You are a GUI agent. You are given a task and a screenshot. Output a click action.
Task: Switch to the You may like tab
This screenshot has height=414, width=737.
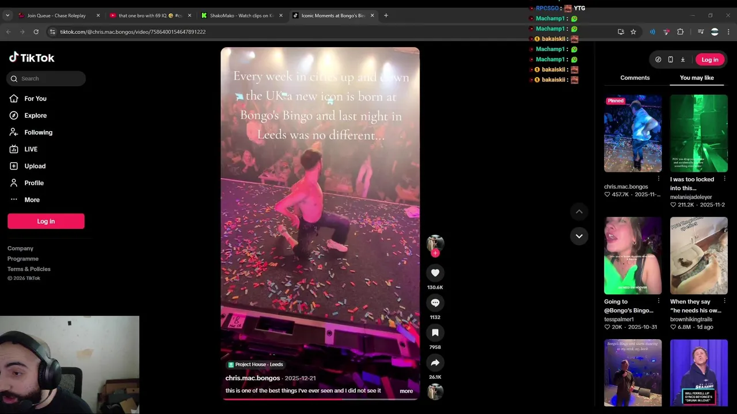(697, 78)
